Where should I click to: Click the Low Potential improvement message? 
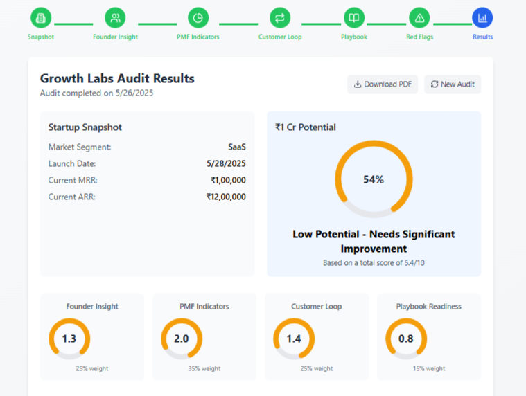coord(374,241)
